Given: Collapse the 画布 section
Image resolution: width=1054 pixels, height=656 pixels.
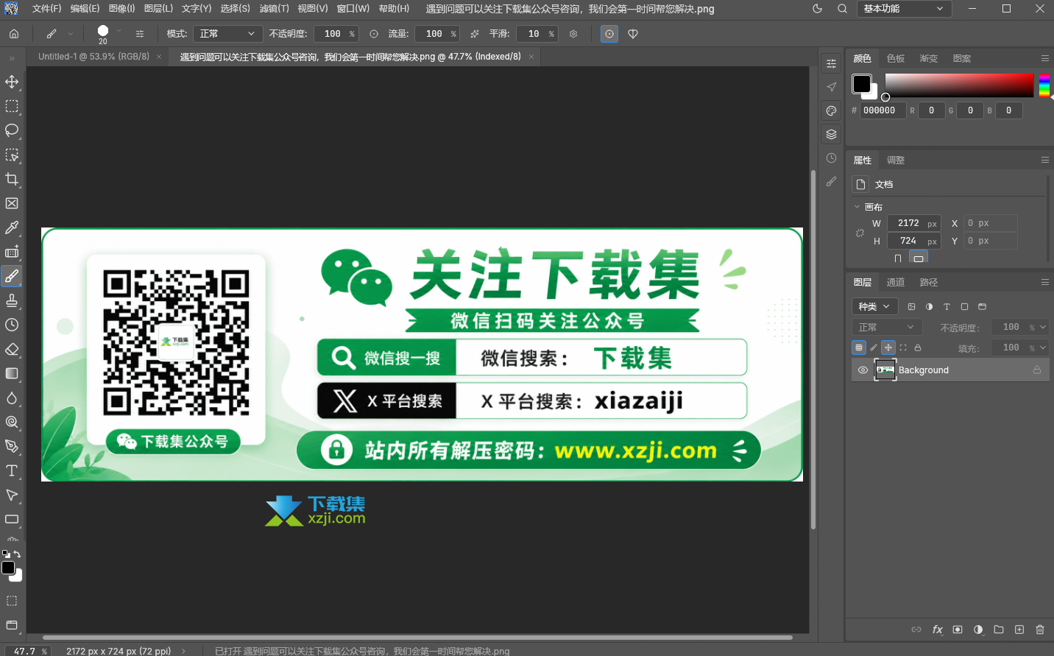Looking at the screenshot, I should tap(857, 207).
